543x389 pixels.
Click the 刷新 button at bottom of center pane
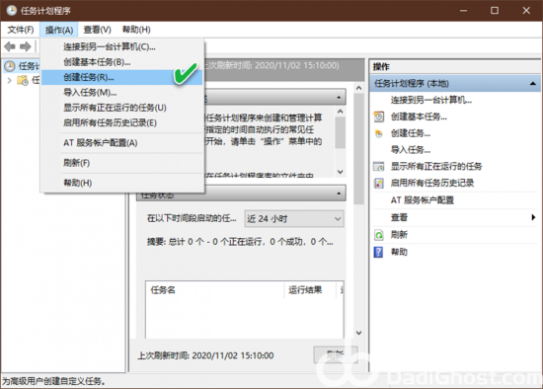click(336, 354)
